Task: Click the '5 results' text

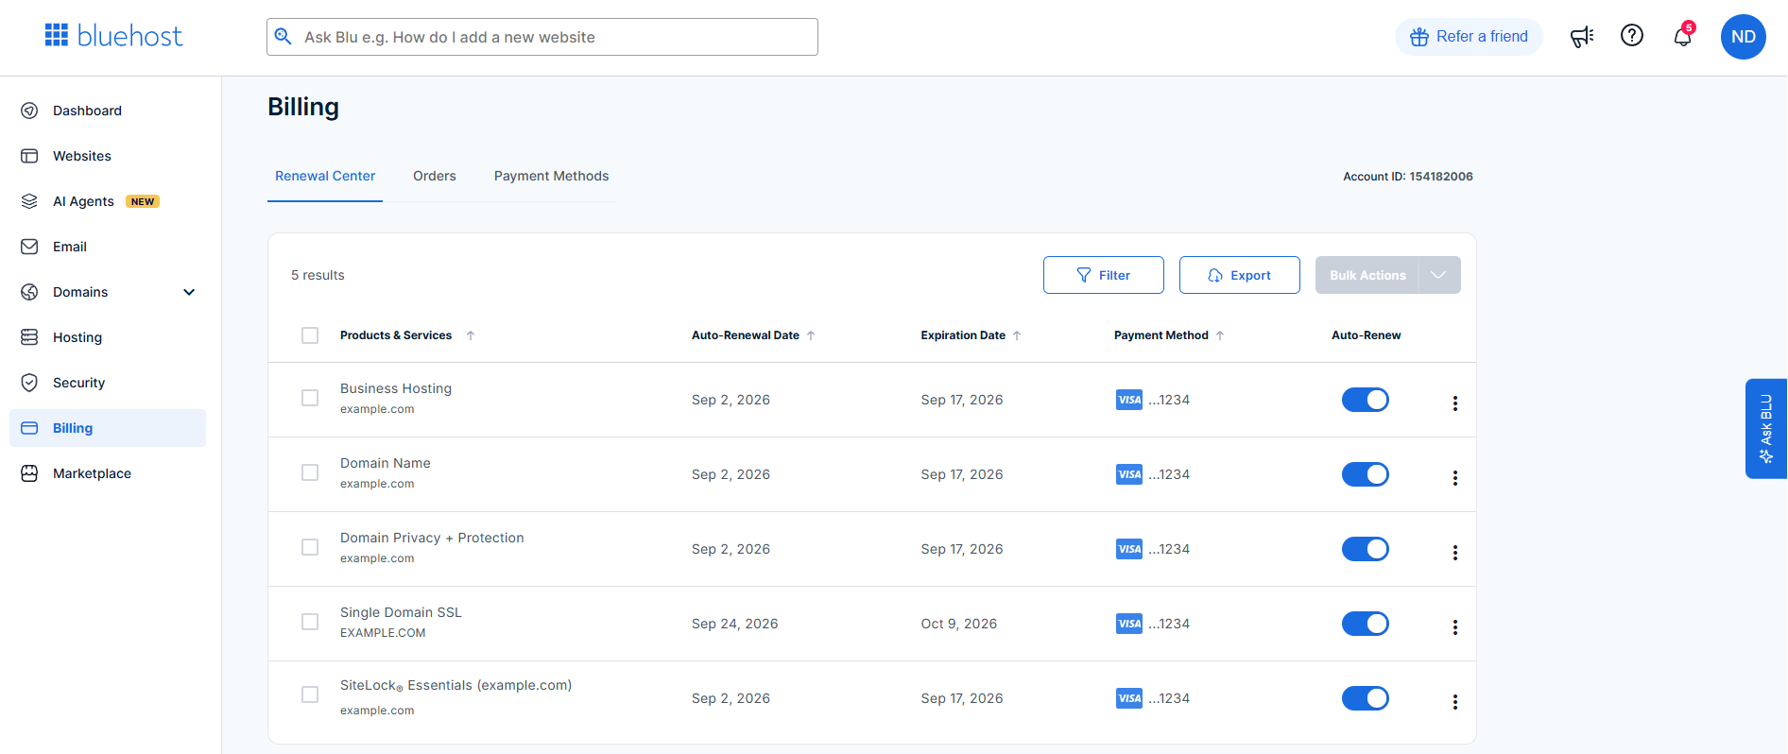Action: [x=318, y=275]
